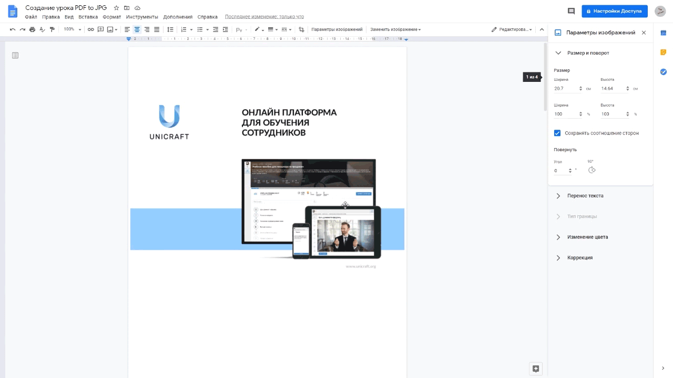Open Google Calendar in side panel
This screenshot has width=673, height=378.
click(x=663, y=33)
